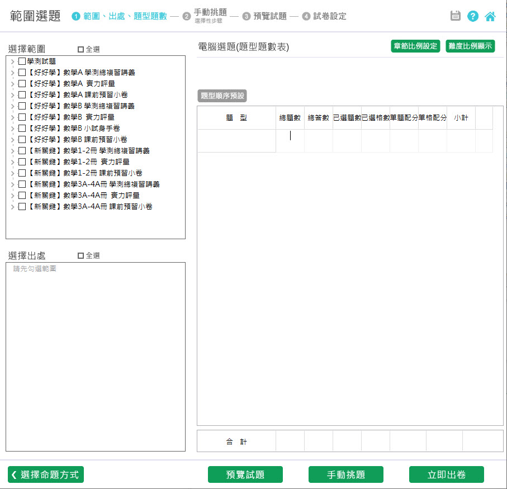The height and width of the screenshot is (489, 507).
Task: Go back with 選擇命題方式 button
Action: [x=46, y=474]
